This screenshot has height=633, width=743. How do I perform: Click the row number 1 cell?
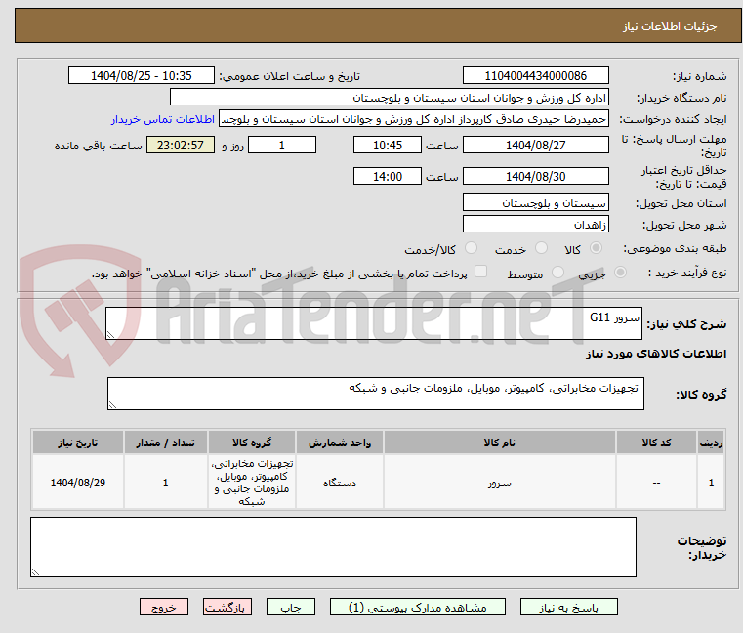[x=711, y=483]
